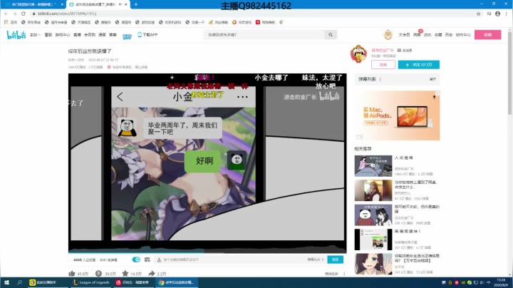The image size is (513, 288).
Task: Click the 充电 button
Action: (383, 65)
